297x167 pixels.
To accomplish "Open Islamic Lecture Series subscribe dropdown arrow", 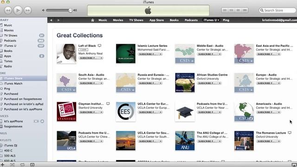I will pos(161,54).
